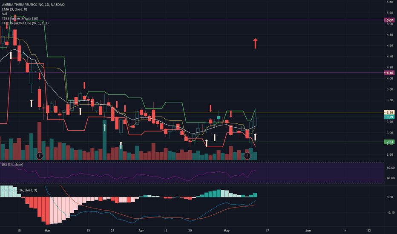Click the 3.36 price label
The image size is (397, 234).
pyautogui.click(x=389, y=112)
